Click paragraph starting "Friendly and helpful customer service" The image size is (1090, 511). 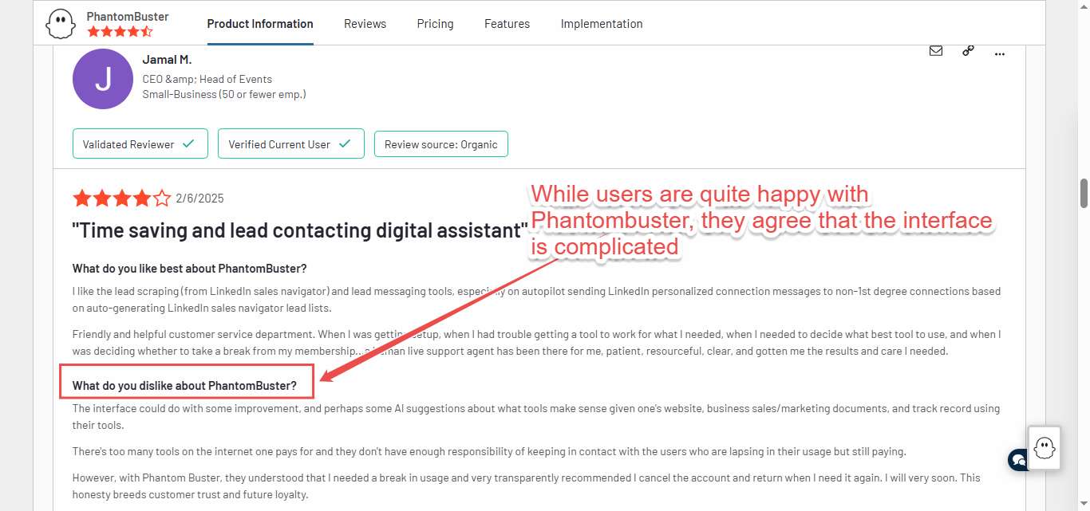click(536, 343)
